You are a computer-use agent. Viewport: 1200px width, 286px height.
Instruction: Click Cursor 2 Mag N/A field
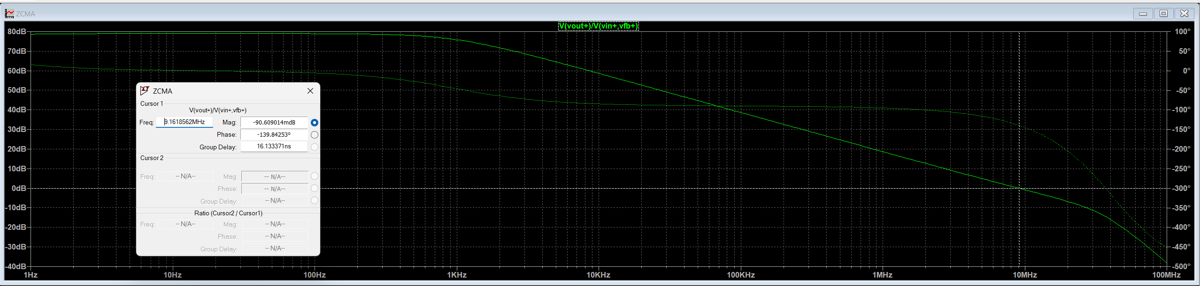pos(275,177)
